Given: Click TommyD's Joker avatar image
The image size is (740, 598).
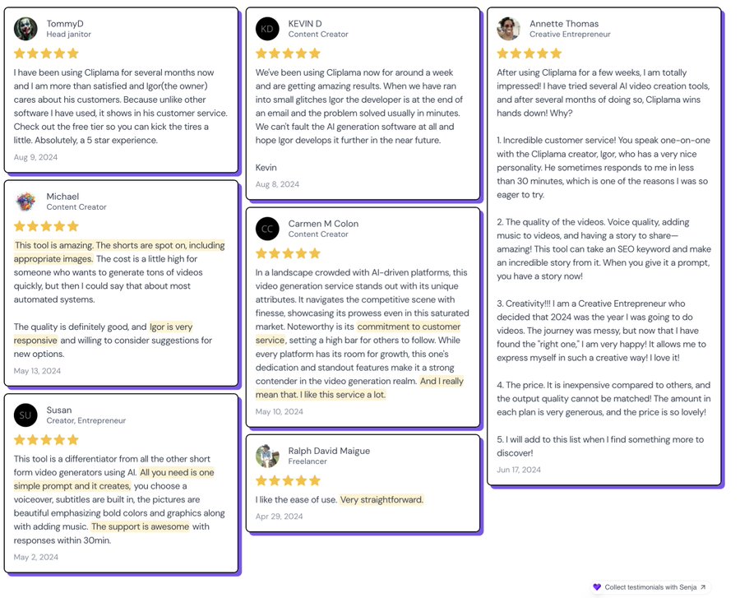Looking at the screenshot, I should (x=25, y=29).
